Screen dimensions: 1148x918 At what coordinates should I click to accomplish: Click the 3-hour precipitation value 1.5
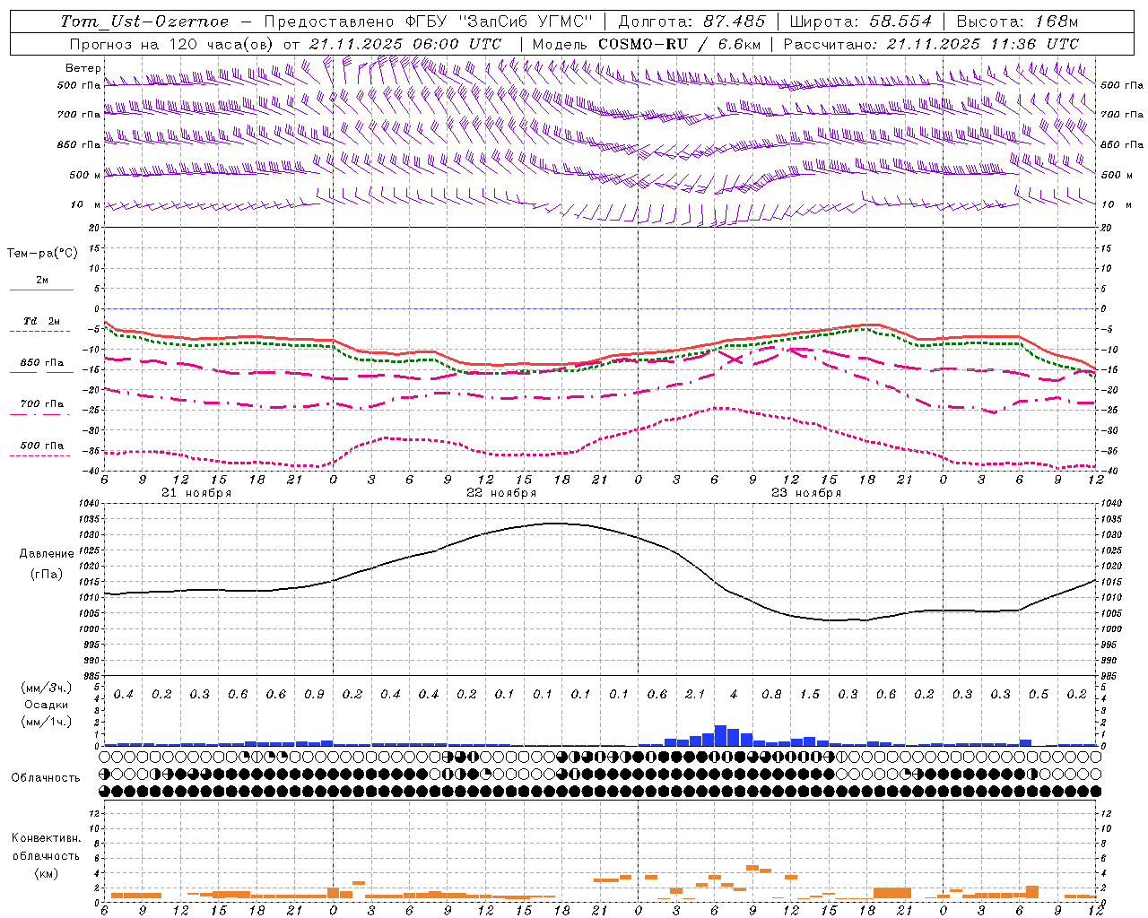tap(810, 695)
